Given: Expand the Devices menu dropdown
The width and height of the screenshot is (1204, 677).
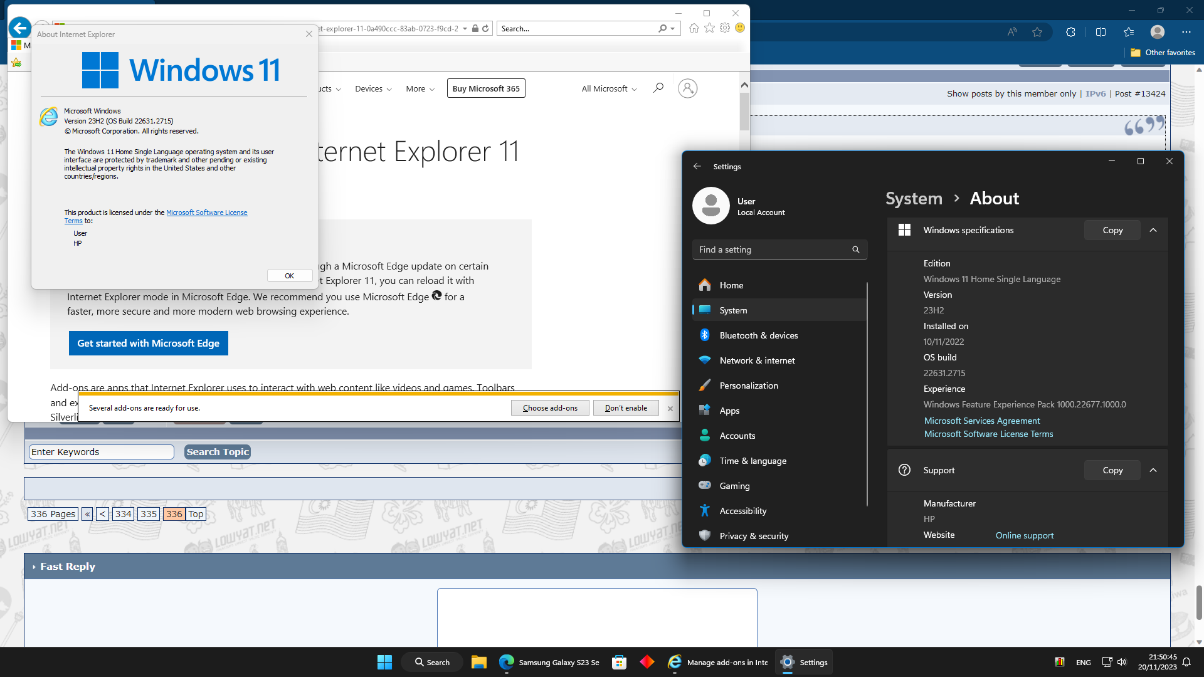Looking at the screenshot, I should click(x=373, y=89).
